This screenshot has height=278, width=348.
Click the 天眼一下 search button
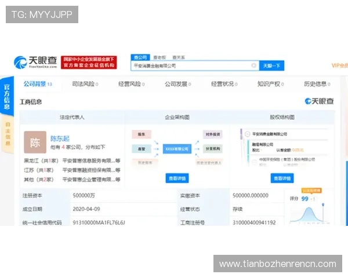tap(271, 66)
